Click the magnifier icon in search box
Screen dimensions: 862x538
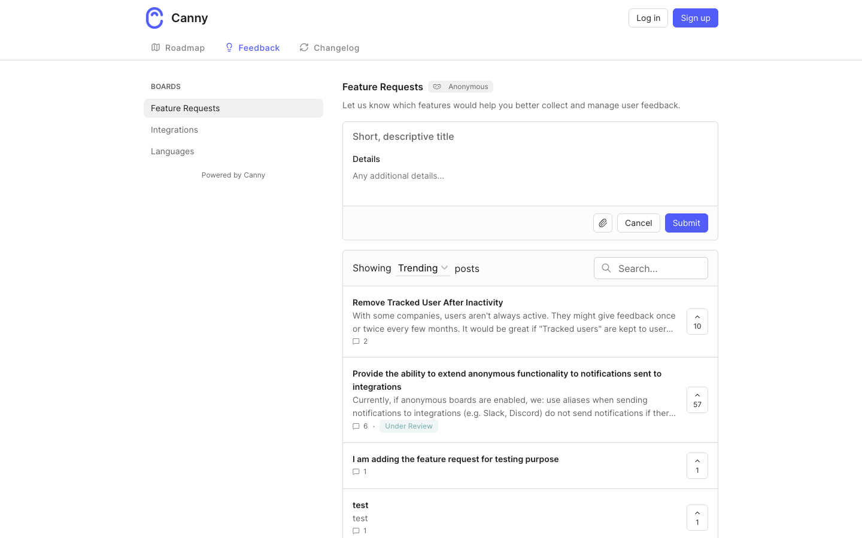coord(606,268)
